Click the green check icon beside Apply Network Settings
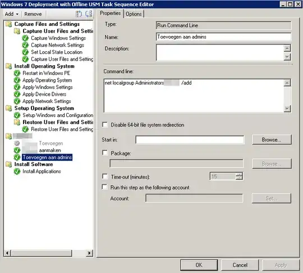The image size is (303, 273). (x=17, y=101)
